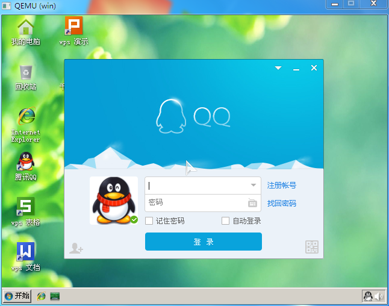Open the 找回密码 recover password link

282,203
